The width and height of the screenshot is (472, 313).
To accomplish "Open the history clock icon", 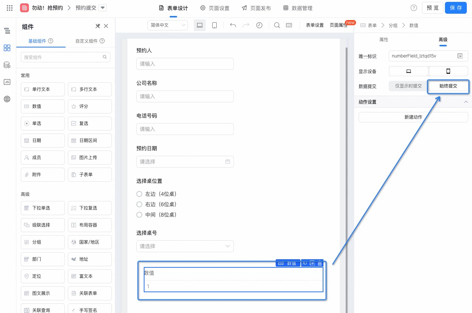I will pyautogui.click(x=259, y=25).
